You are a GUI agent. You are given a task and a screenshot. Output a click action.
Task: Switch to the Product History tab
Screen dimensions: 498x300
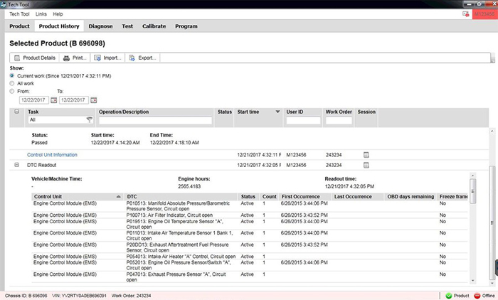point(59,26)
